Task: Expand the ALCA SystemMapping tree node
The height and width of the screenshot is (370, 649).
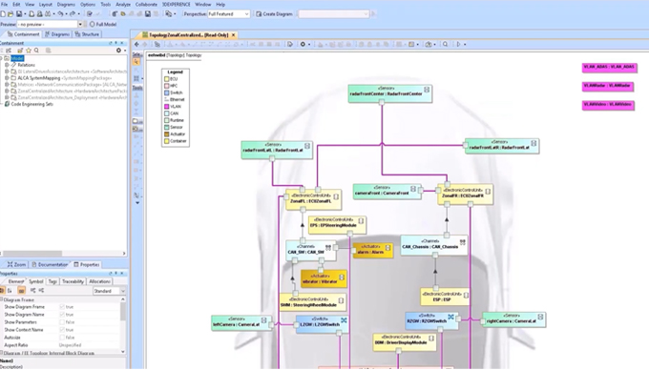Action: coord(7,78)
